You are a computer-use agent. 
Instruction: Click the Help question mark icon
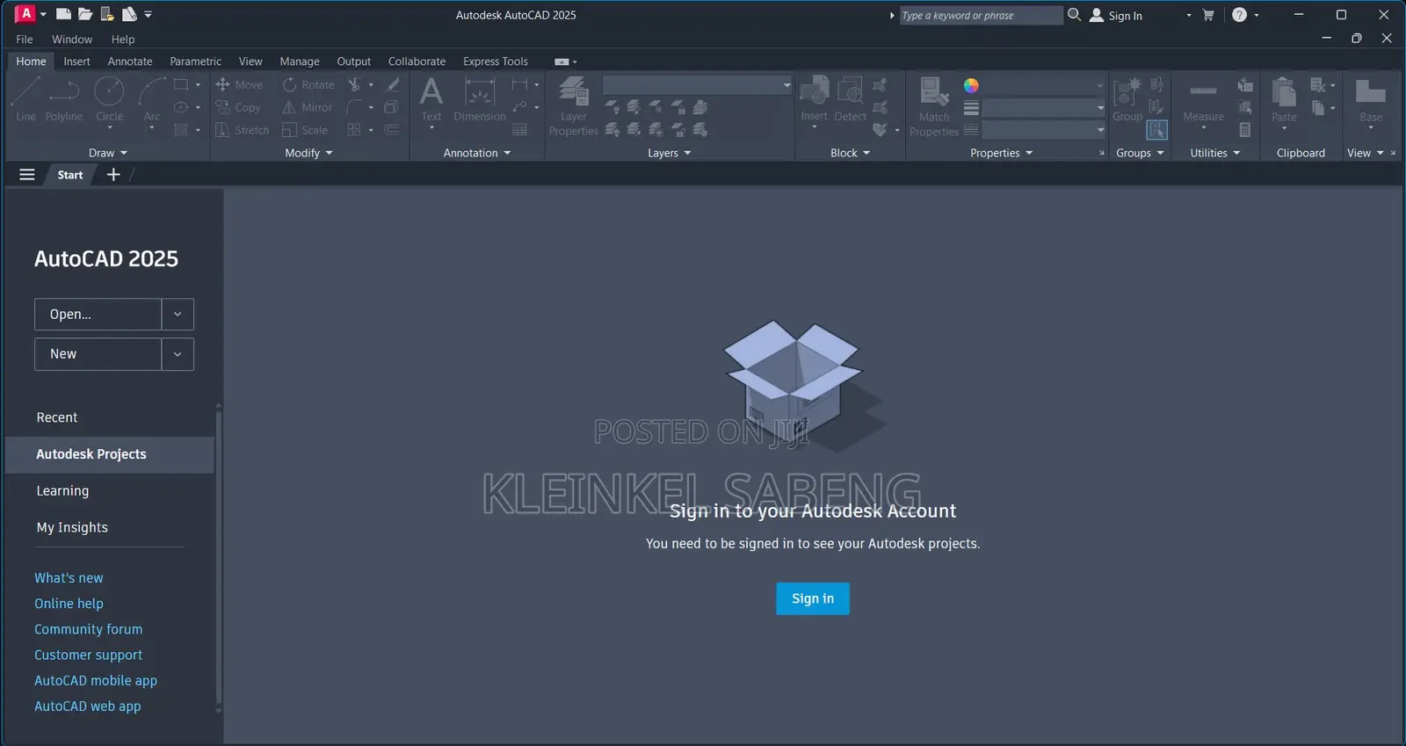(1239, 15)
